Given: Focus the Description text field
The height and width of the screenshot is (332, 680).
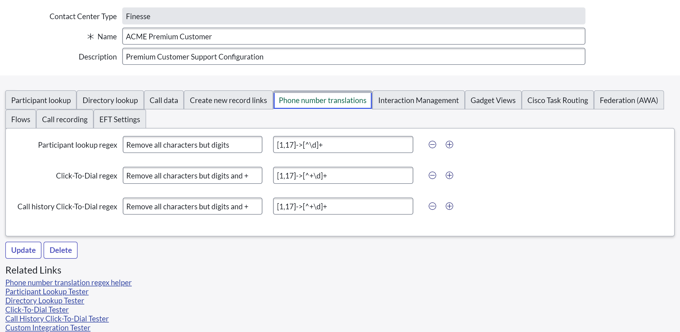Looking at the screenshot, I should pyautogui.click(x=353, y=57).
